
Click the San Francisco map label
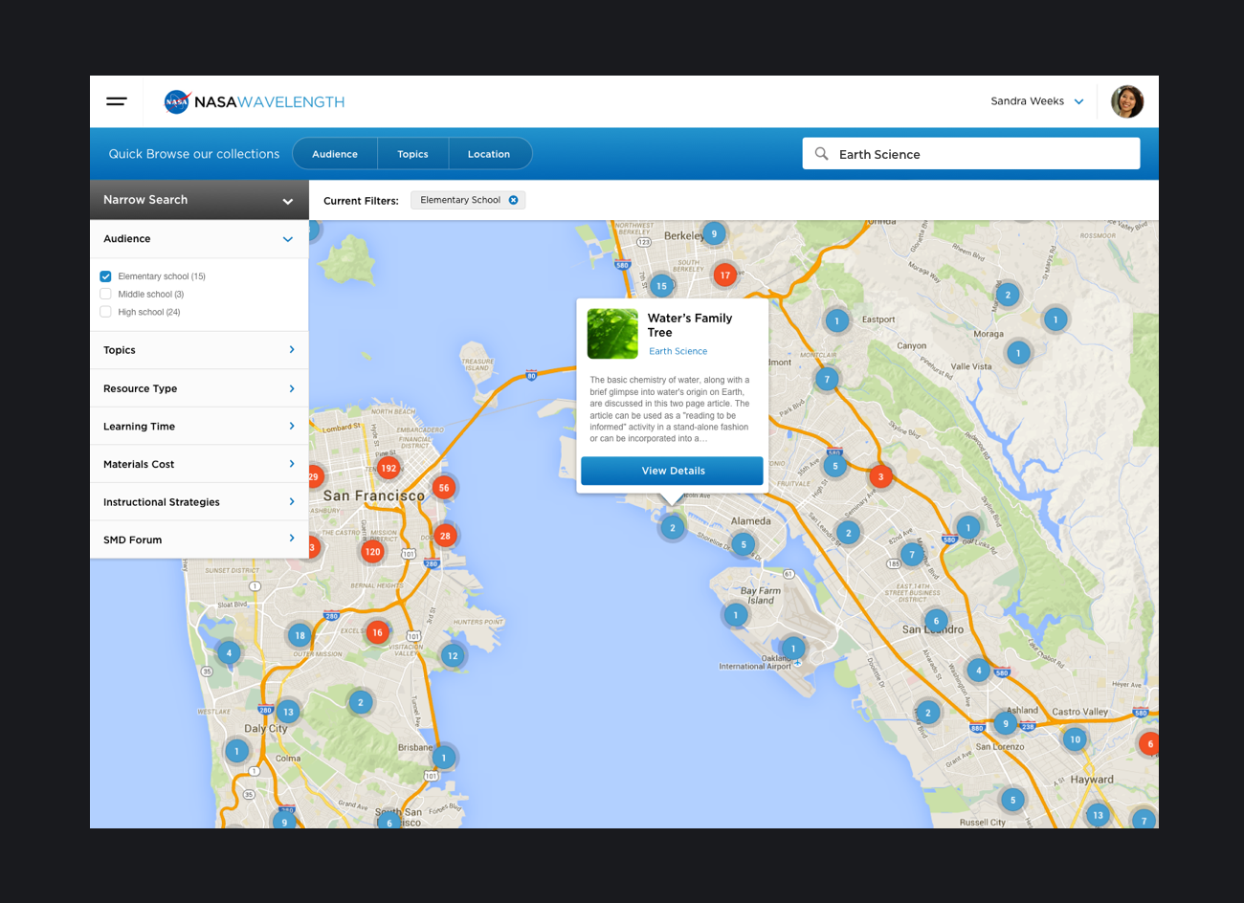click(373, 496)
